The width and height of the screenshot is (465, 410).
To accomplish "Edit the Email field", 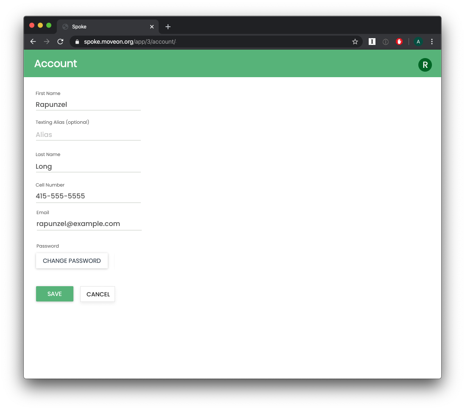I will 89,224.
